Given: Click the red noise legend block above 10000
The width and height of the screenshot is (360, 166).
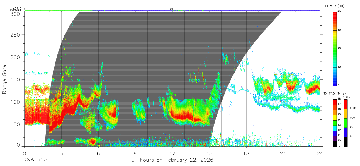Looking at the screenshot, I should pos(345,104).
